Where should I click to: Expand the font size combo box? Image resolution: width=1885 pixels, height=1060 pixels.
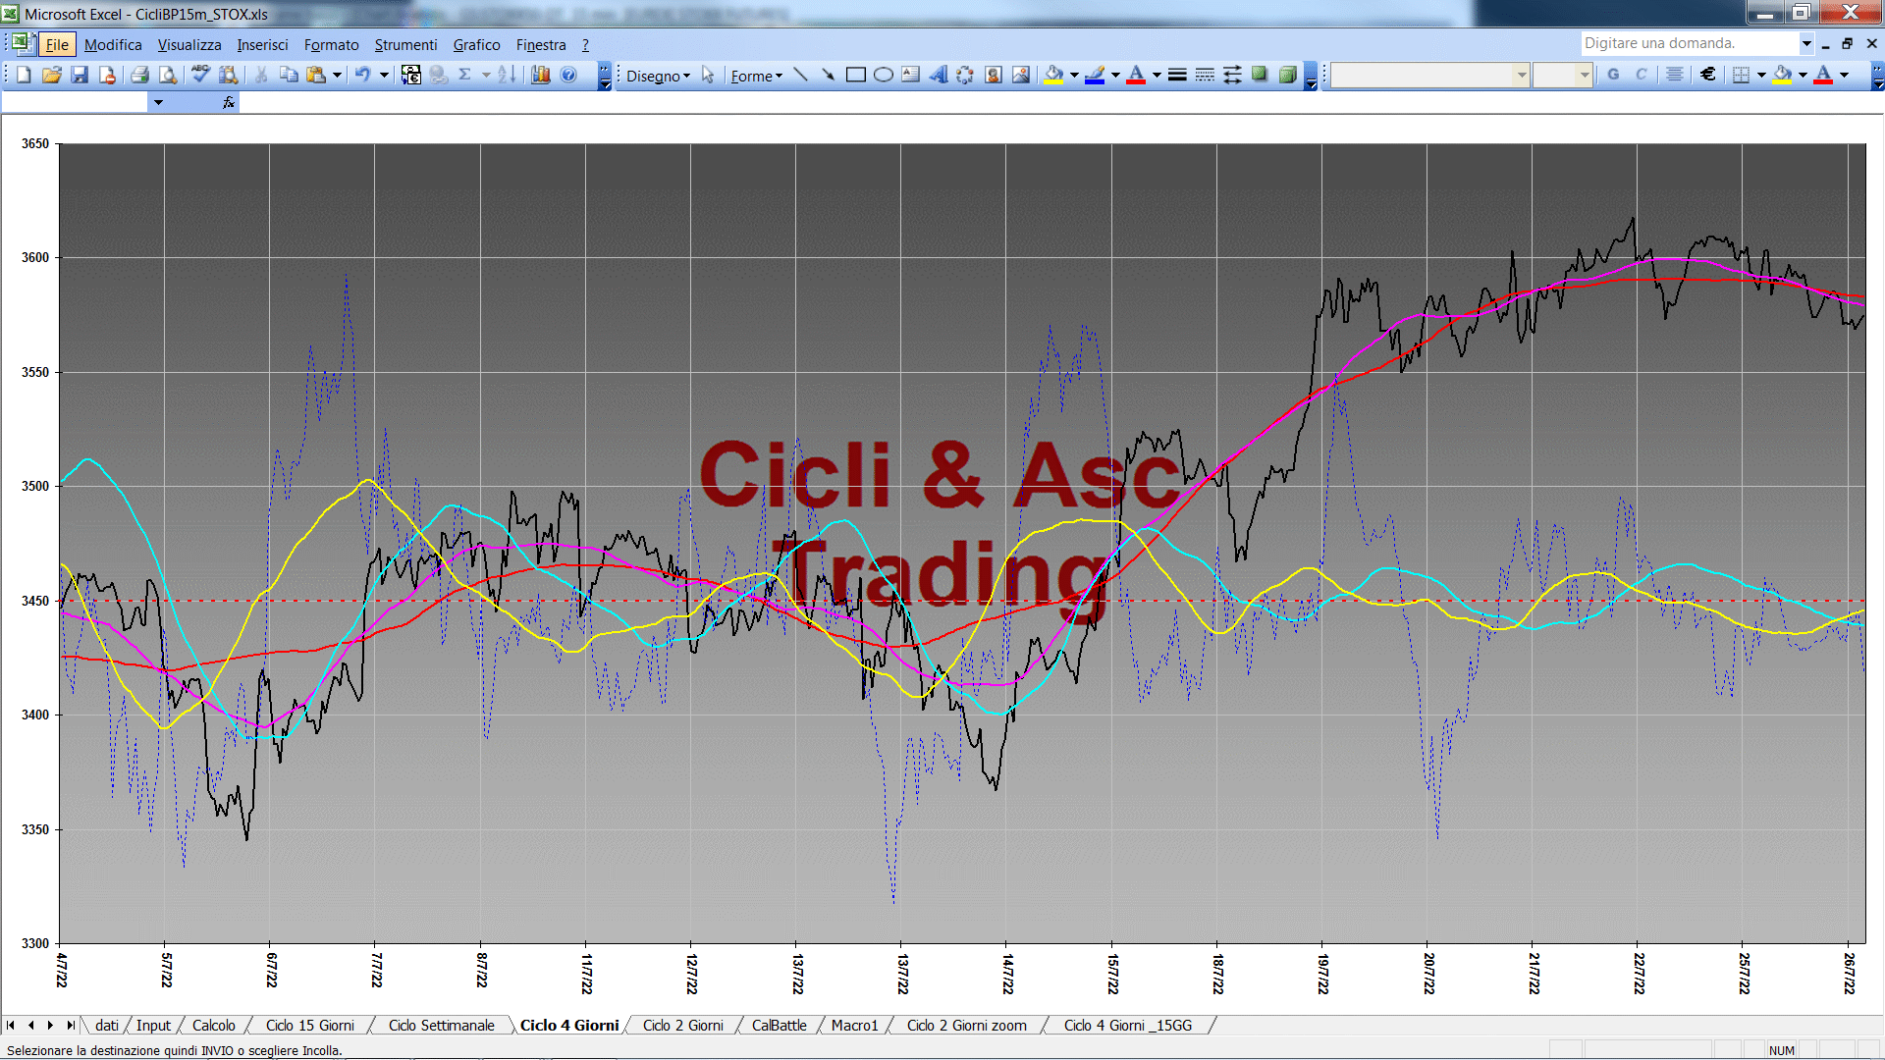pos(1584,75)
